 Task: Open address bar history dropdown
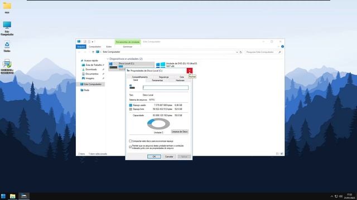[237, 52]
